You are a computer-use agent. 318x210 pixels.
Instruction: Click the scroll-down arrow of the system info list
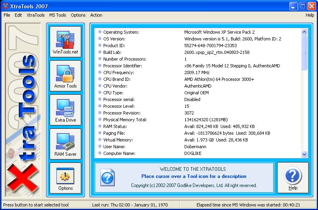pos(304,155)
